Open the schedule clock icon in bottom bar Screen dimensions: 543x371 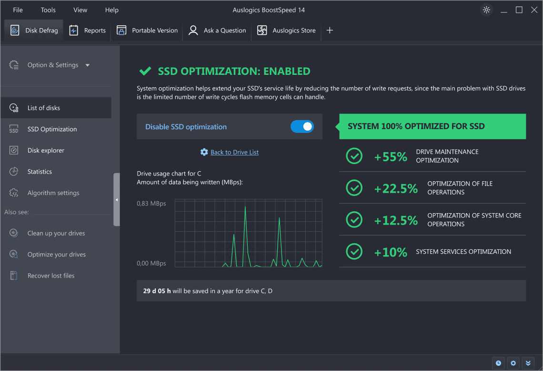coord(498,363)
